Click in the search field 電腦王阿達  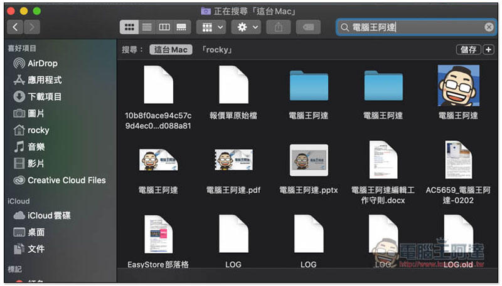point(416,27)
